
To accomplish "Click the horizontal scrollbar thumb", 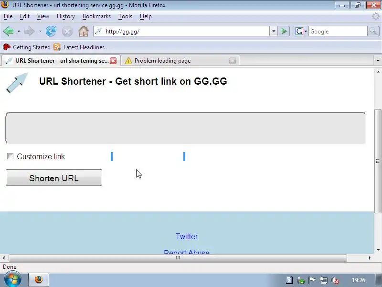I will tap(178, 258).
